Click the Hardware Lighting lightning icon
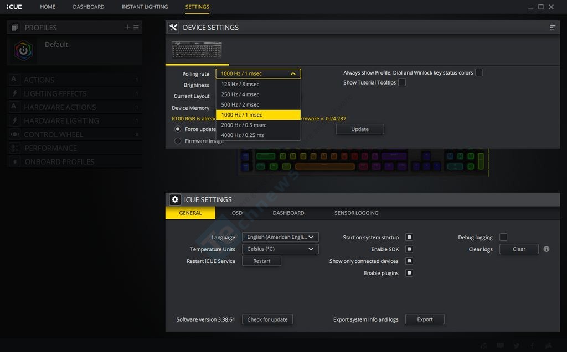Image resolution: width=567 pixels, height=352 pixels. [14, 120]
